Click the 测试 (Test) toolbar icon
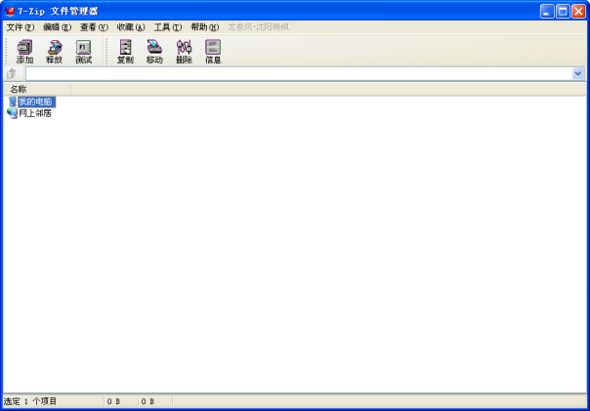This screenshot has height=411, width=590. pyautogui.click(x=83, y=52)
